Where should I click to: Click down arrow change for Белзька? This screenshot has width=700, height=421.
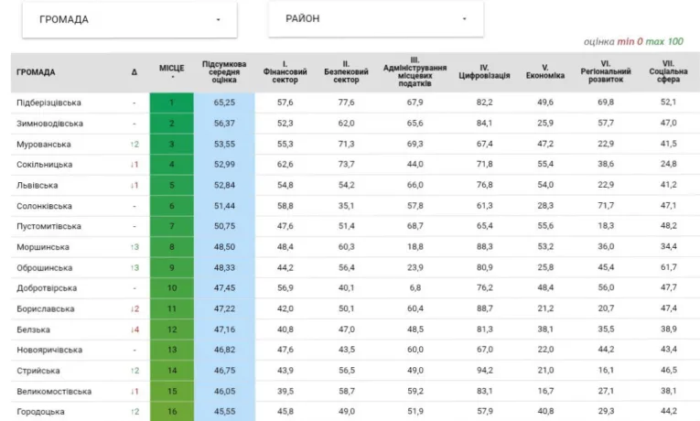135,329
